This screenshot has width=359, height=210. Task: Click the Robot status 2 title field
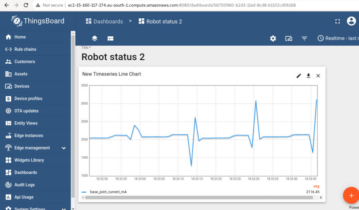coord(113,57)
